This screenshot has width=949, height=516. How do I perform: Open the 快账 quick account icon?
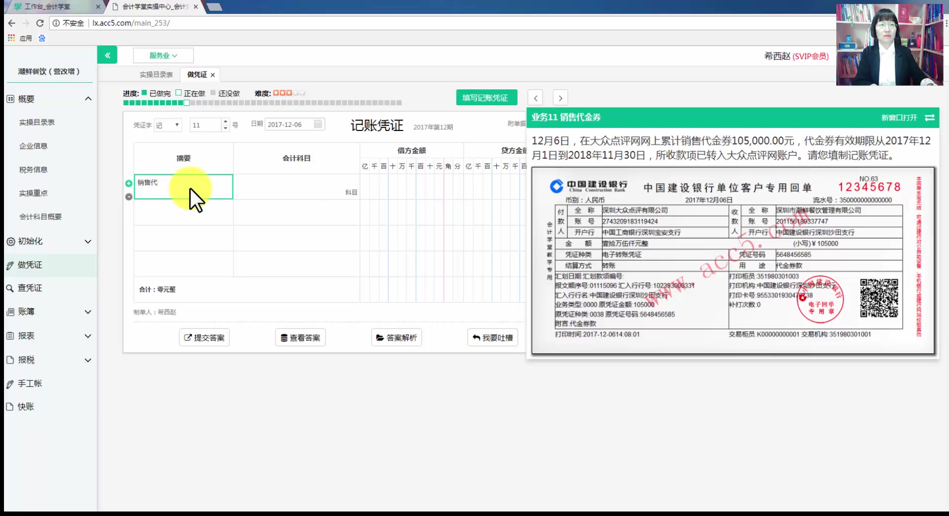coord(9,406)
